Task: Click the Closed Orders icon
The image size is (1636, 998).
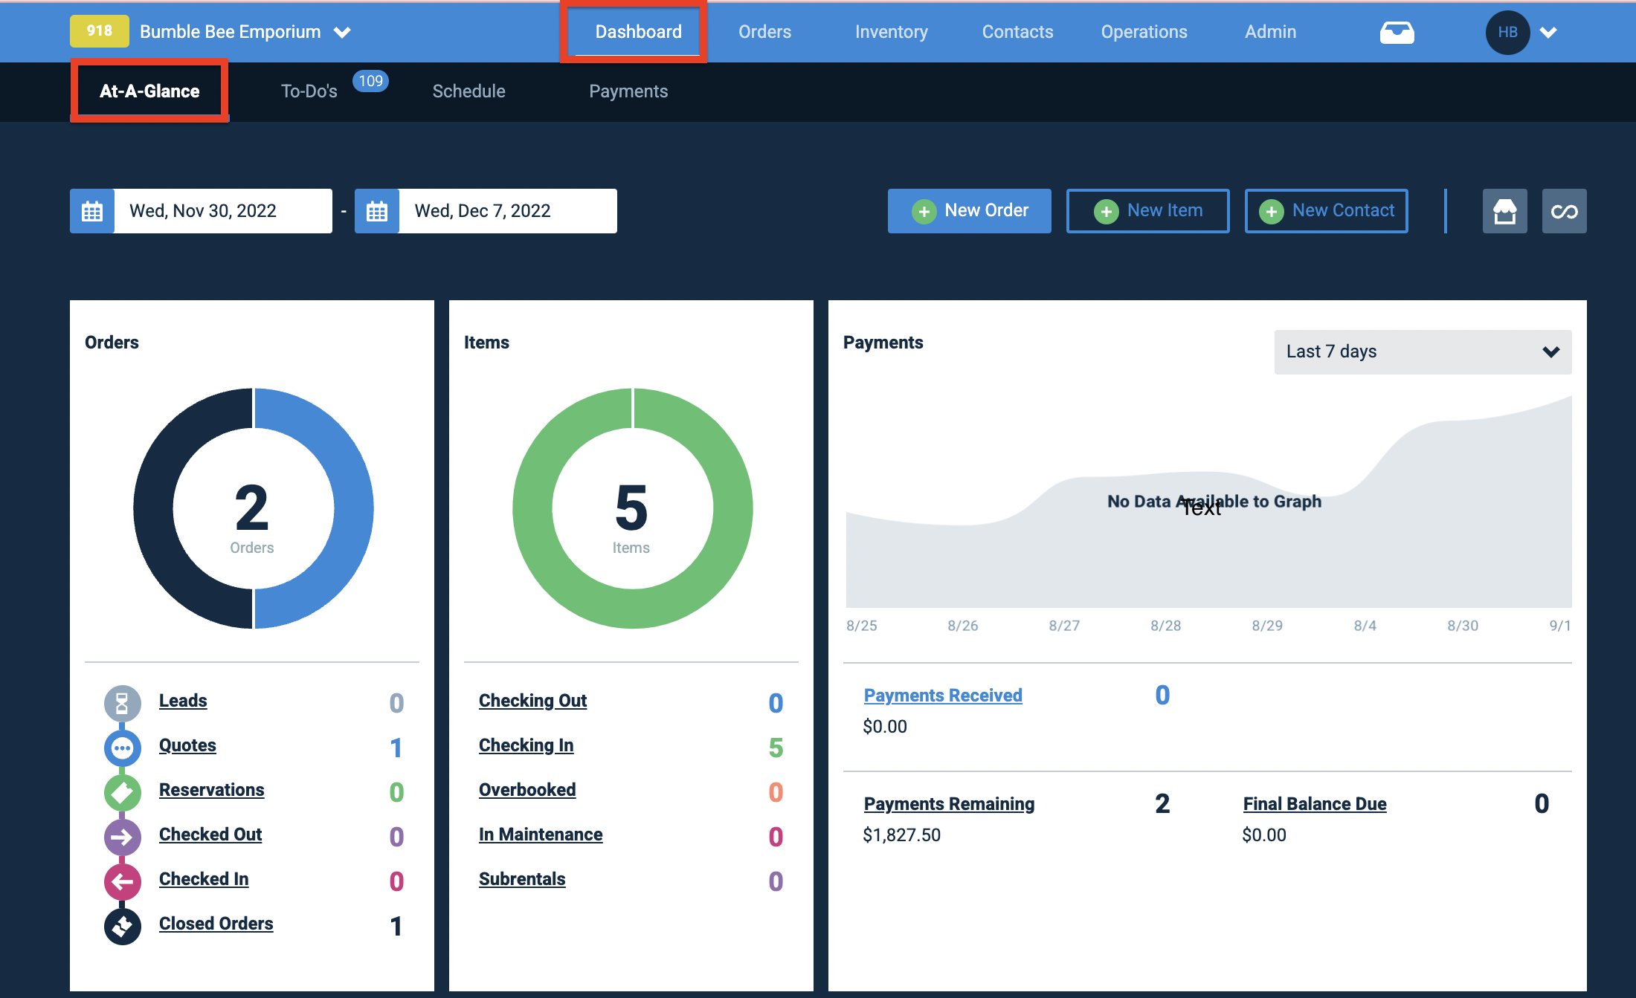Action: [123, 926]
